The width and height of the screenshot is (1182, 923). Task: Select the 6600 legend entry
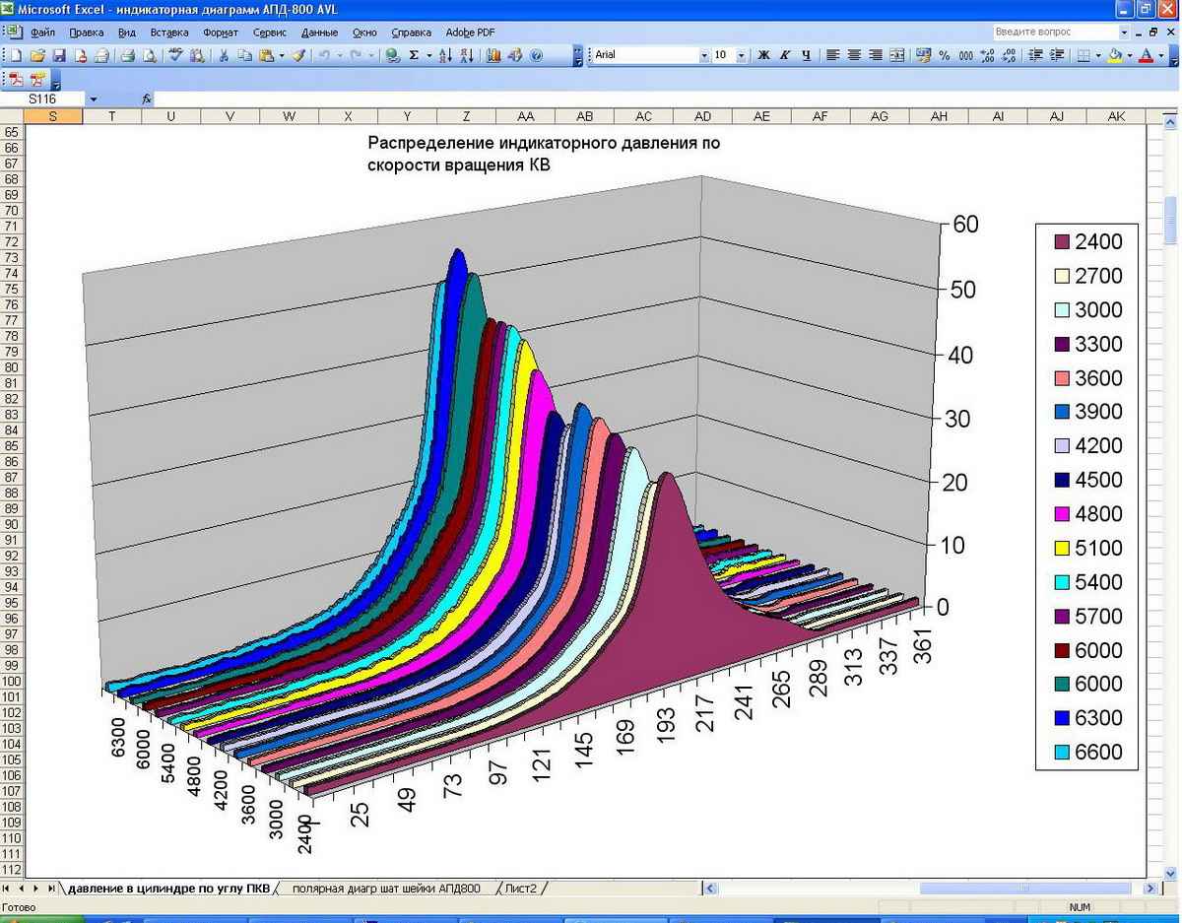pos(1098,753)
